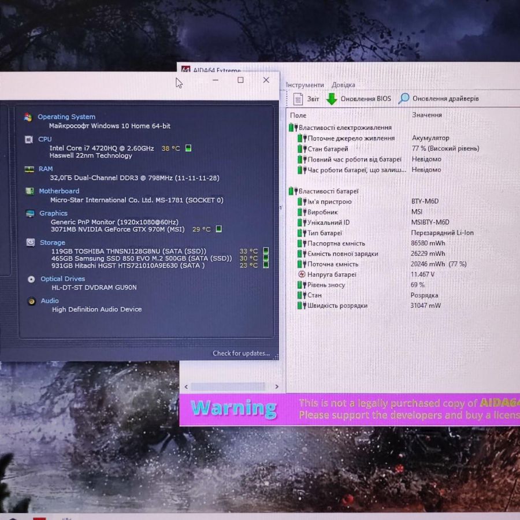Open the RAM section in Speccy

click(46, 169)
